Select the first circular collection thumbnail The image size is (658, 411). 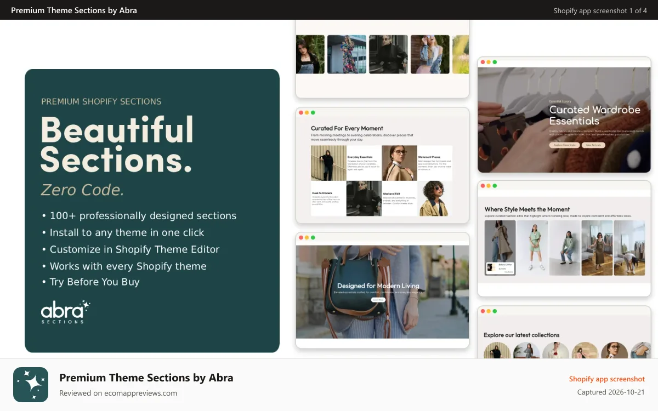pos(497,351)
